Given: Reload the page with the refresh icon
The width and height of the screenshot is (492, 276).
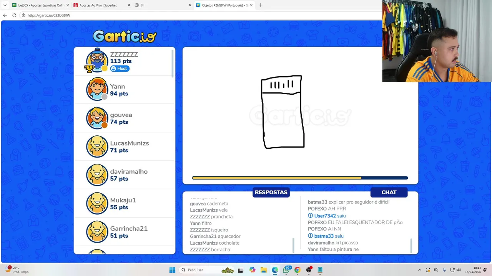Looking at the screenshot, I should (x=14, y=15).
